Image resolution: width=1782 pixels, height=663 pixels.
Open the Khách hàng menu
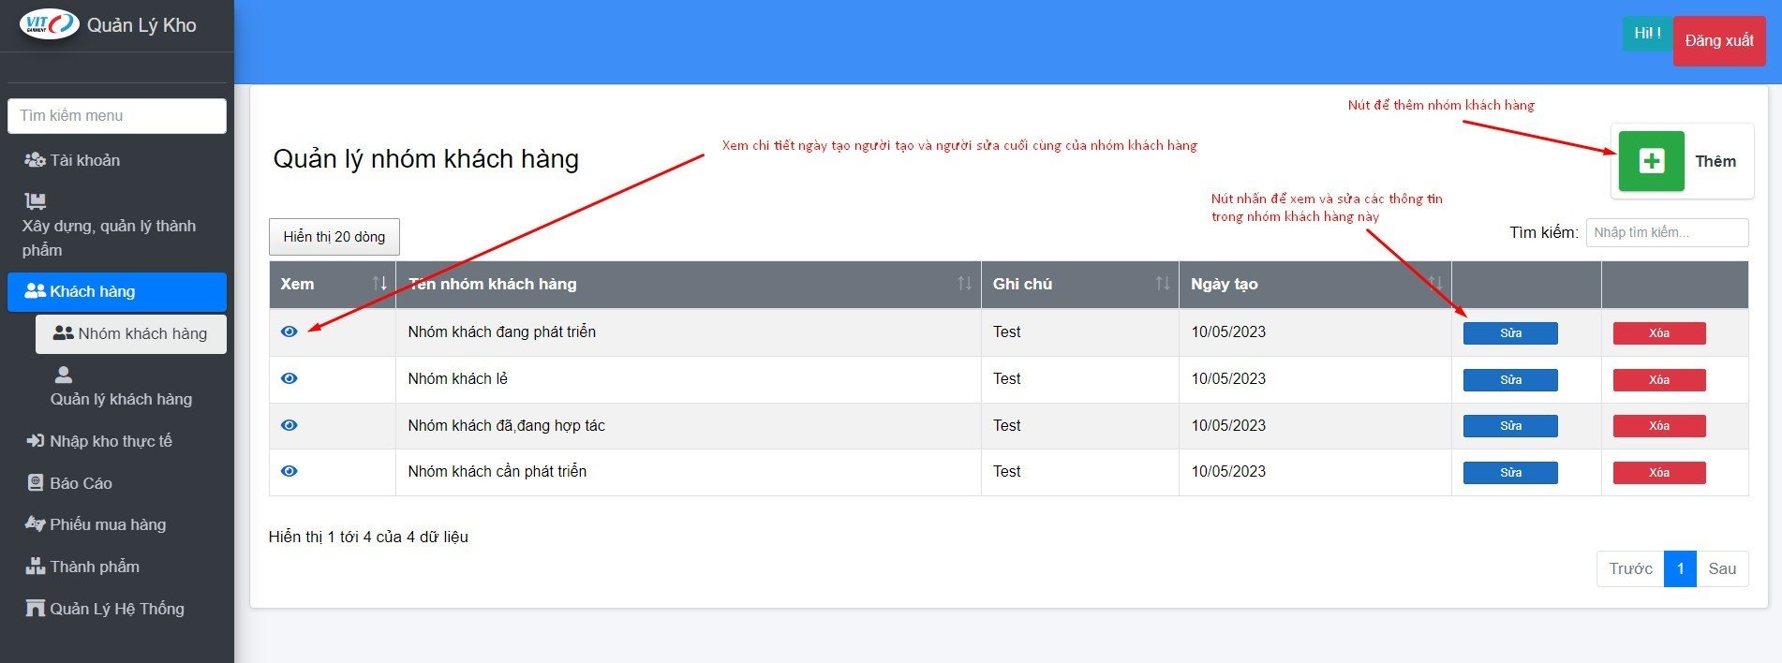(117, 291)
